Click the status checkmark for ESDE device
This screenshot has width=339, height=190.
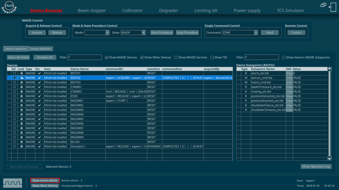click(39, 96)
